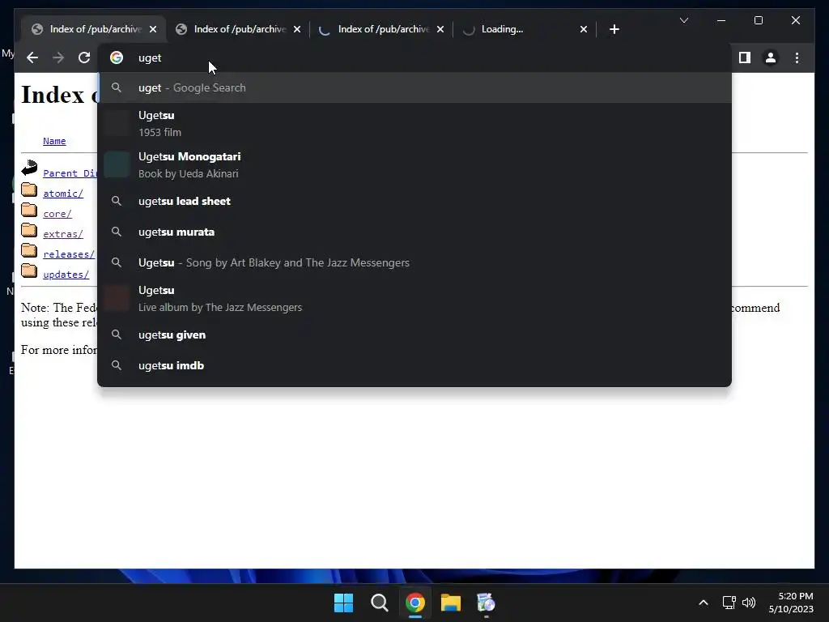Pick the Ugetsu song by Art Blakey suggestion

[x=414, y=262]
